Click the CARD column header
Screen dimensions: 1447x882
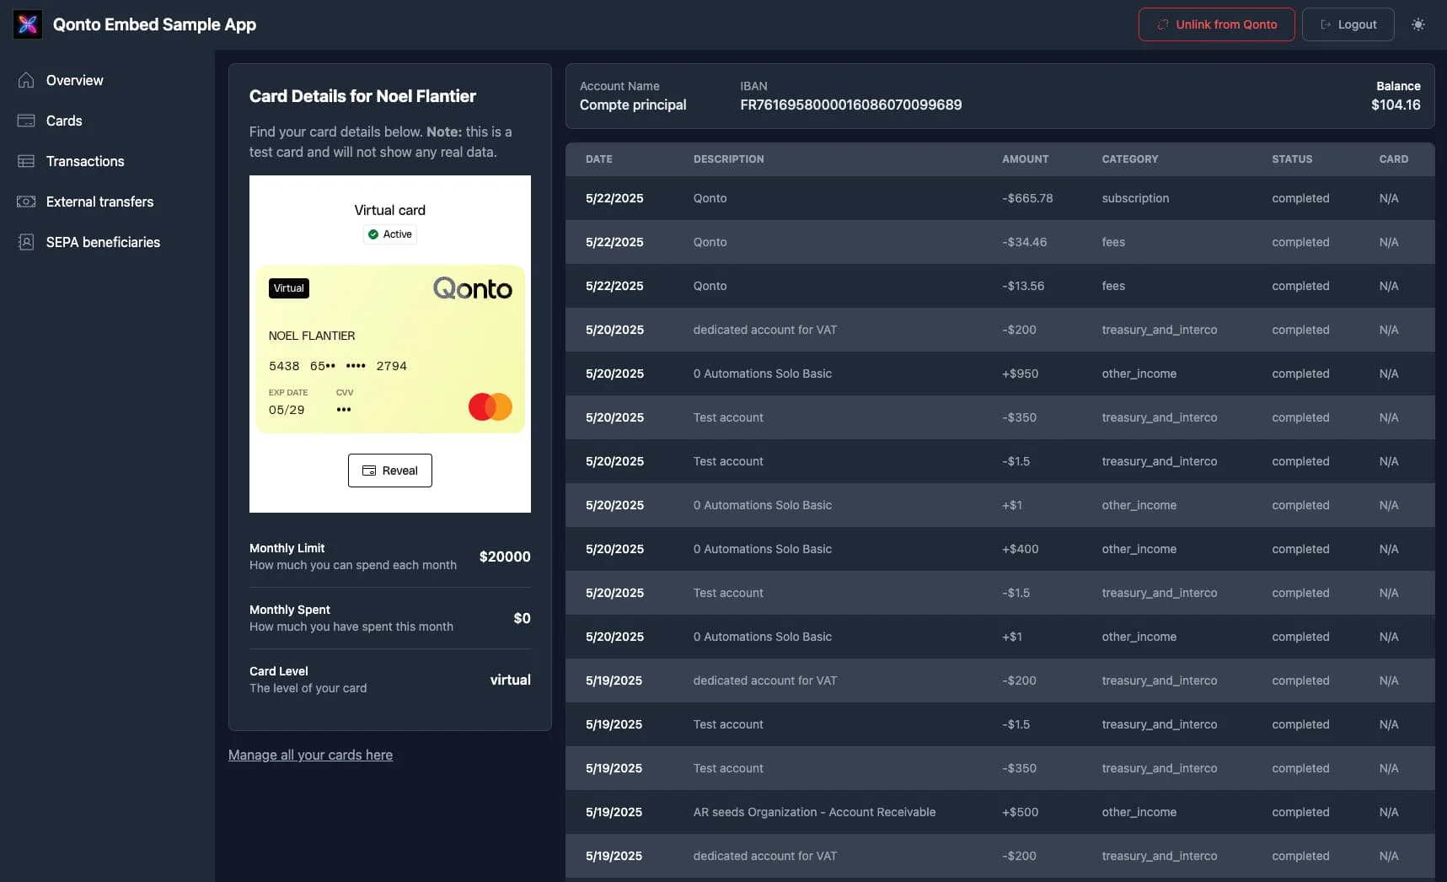1394,159
